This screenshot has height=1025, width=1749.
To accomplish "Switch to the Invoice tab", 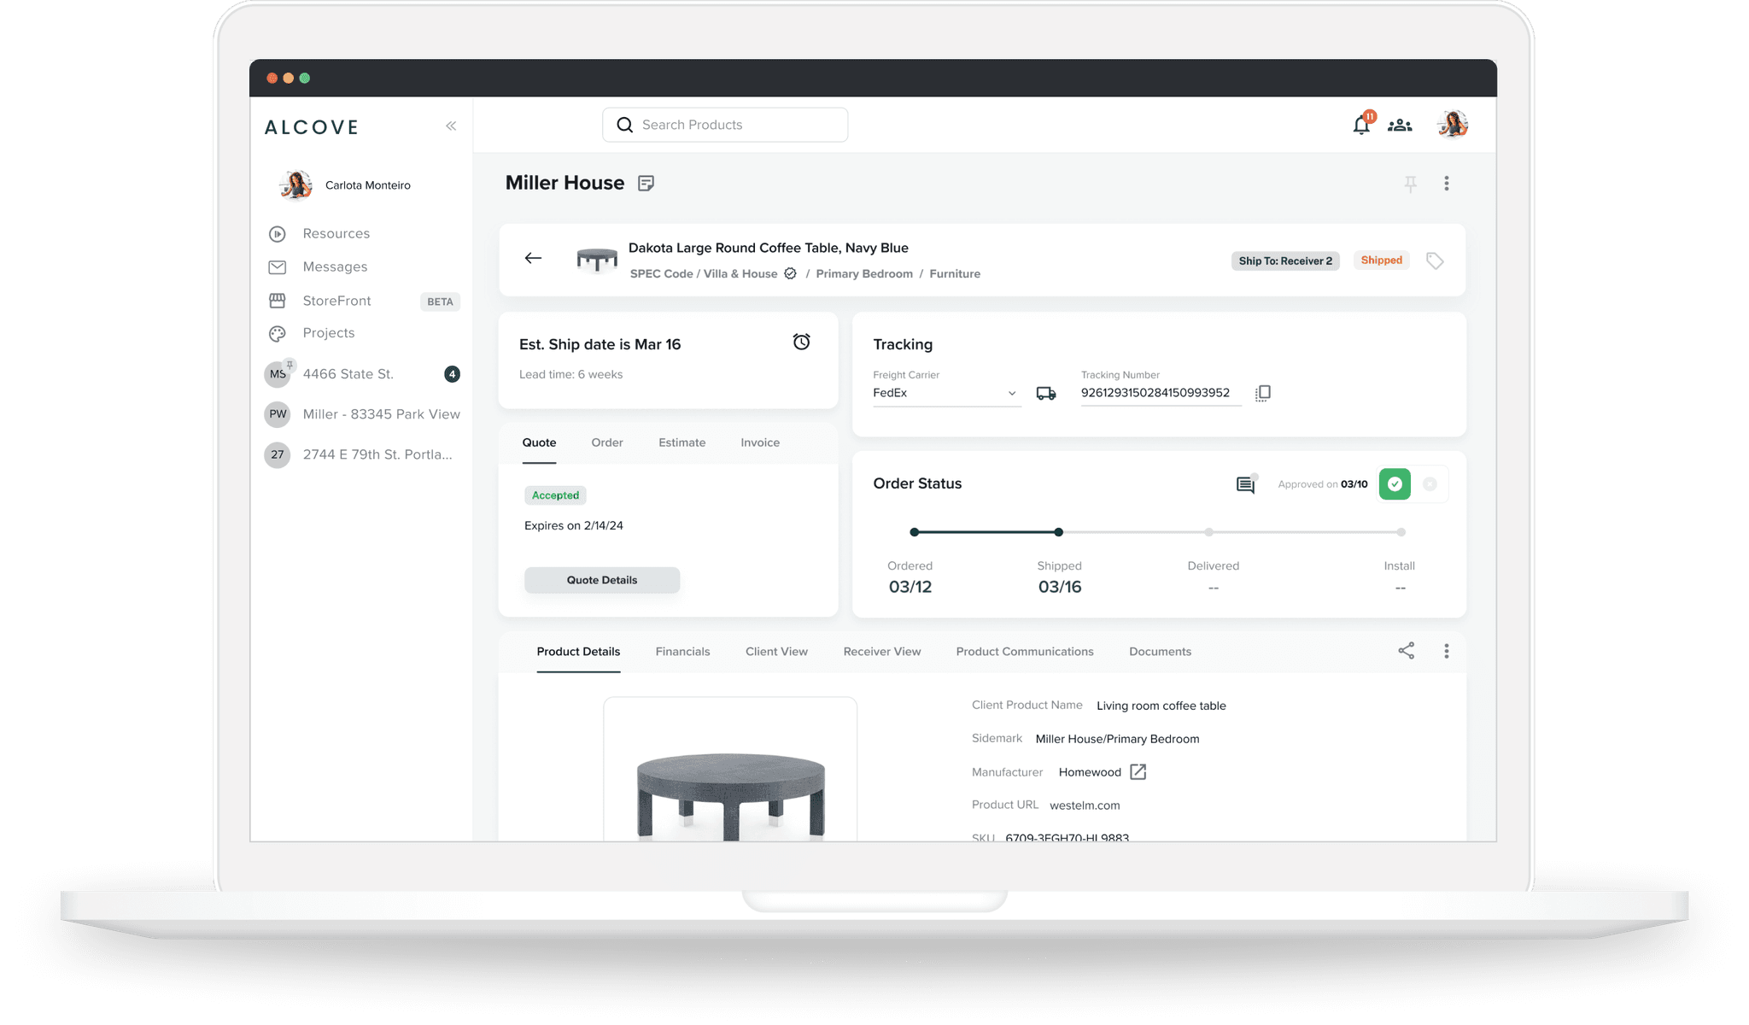I will [759, 442].
